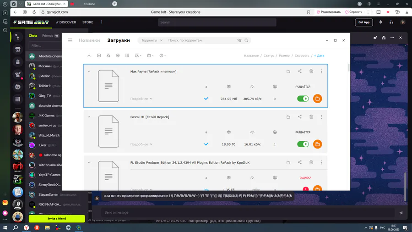Collapse the Max Payne torrent card
This screenshot has height=232, width=412.
89,71
